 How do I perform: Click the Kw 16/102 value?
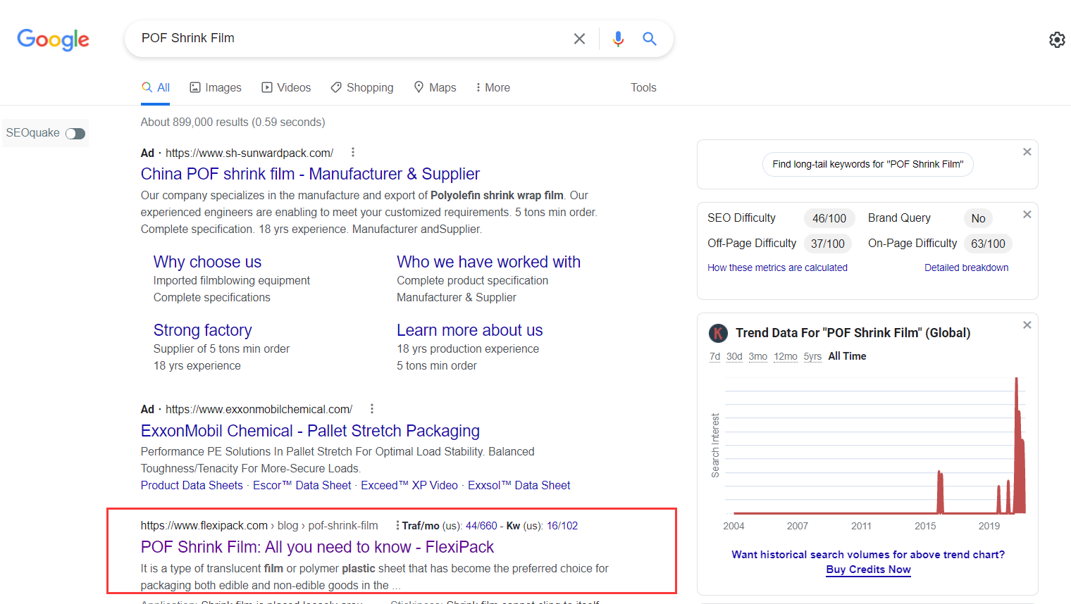562,526
